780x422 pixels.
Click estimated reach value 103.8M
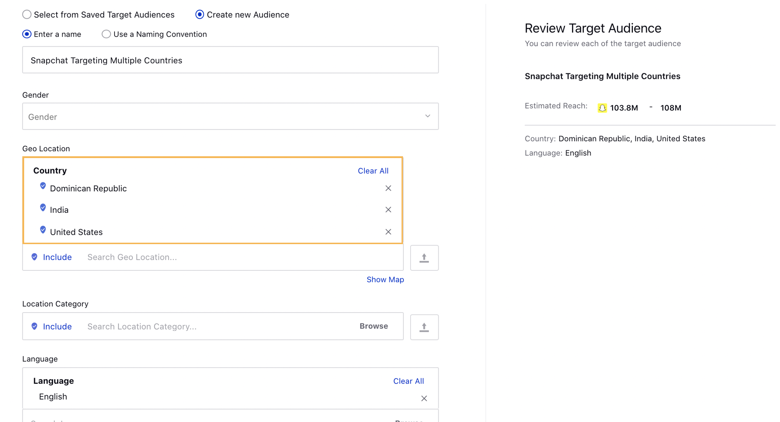[624, 108]
